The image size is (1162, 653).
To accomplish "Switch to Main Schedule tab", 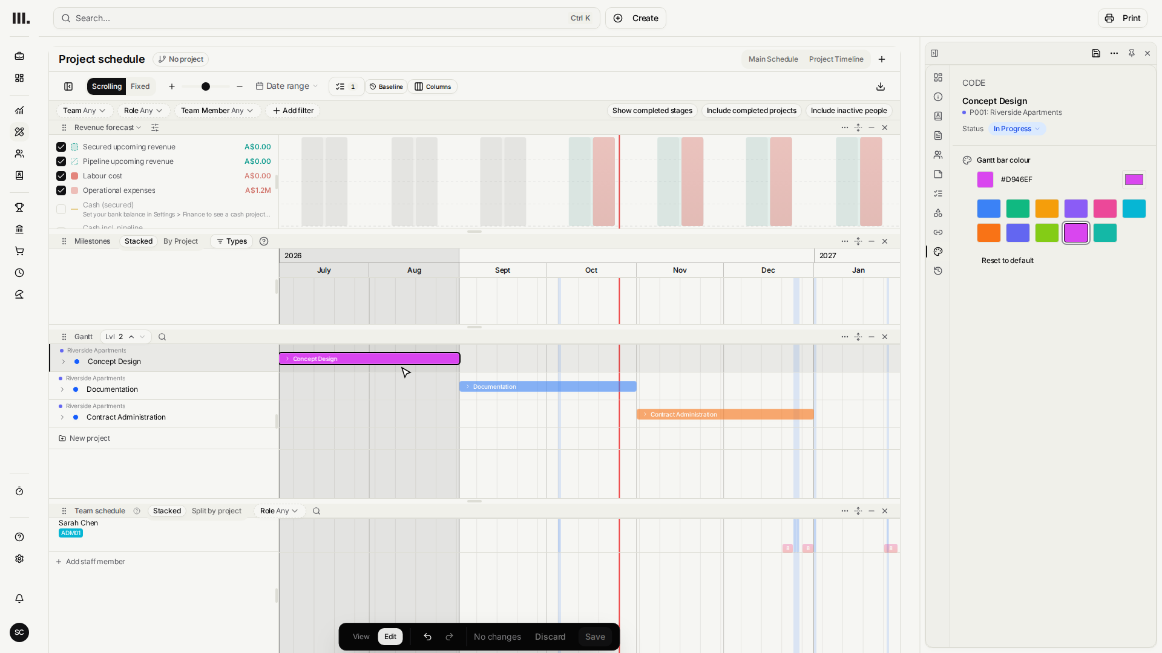I will [x=773, y=59].
